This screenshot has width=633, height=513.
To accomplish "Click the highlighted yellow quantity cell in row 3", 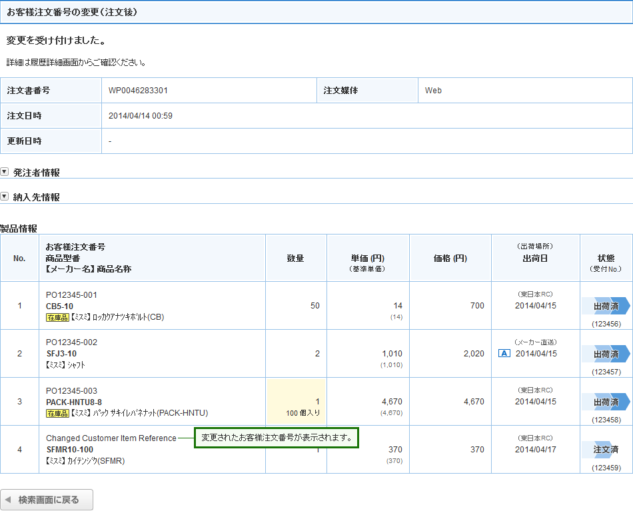I will (x=296, y=402).
